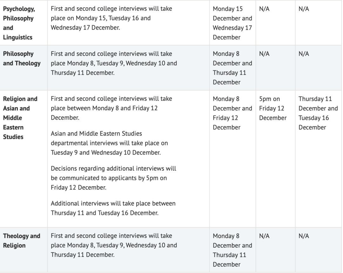Click the "5pm on Friday 12 December" cell
Viewport: 343px width, 273px height.
tap(272, 108)
